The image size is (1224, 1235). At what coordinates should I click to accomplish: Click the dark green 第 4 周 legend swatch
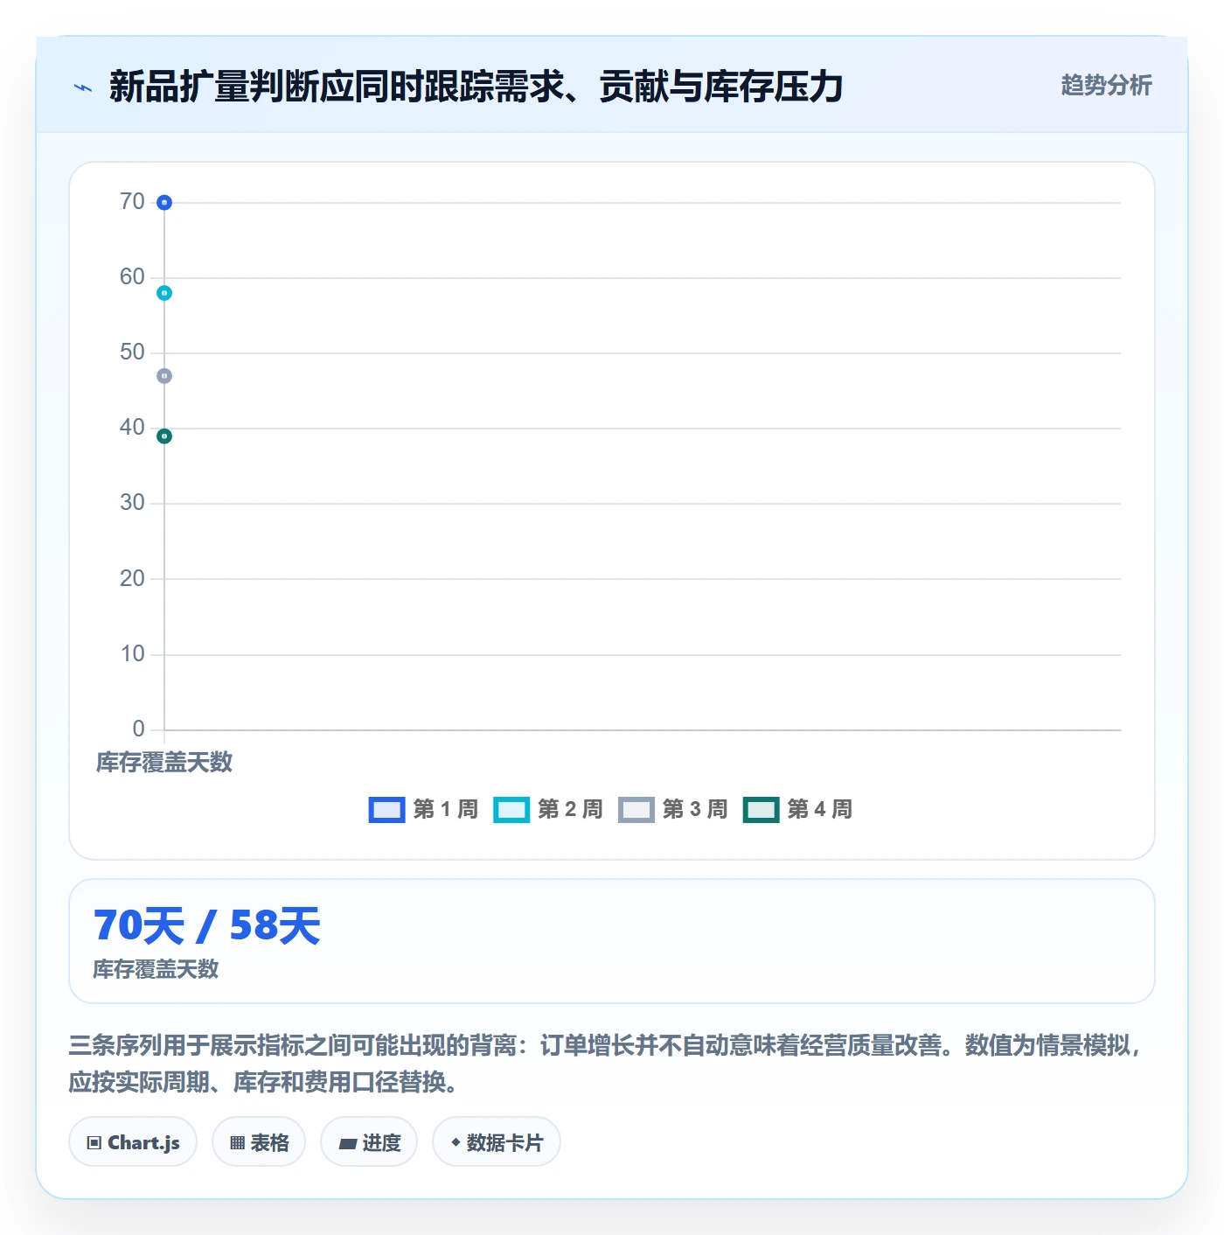click(761, 810)
